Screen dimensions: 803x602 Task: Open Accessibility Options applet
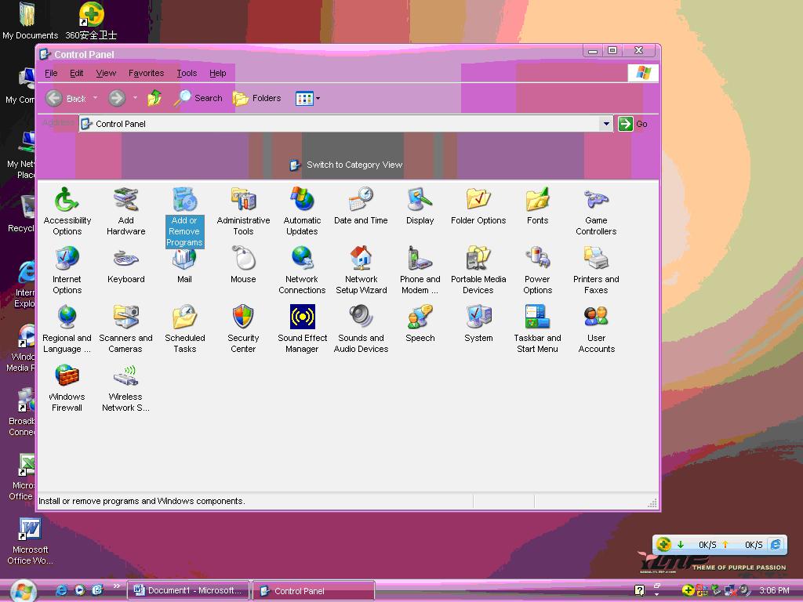[67, 211]
